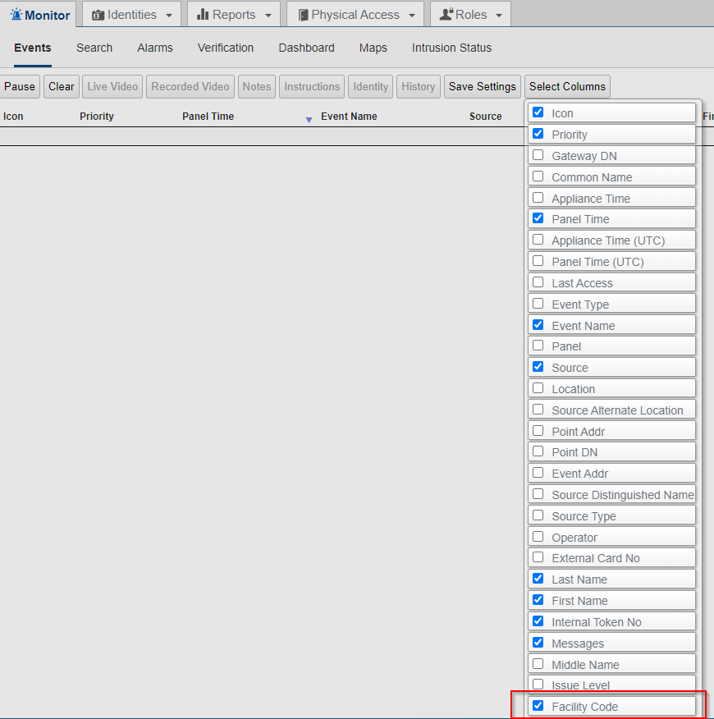The width and height of the screenshot is (714, 719).
Task: Switch to the Alarms tab
Action: [154, 48]
